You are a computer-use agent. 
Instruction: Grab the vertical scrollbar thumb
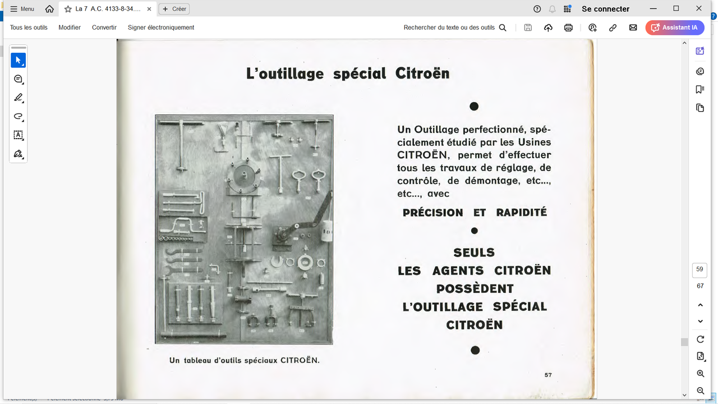pos(684,342)
